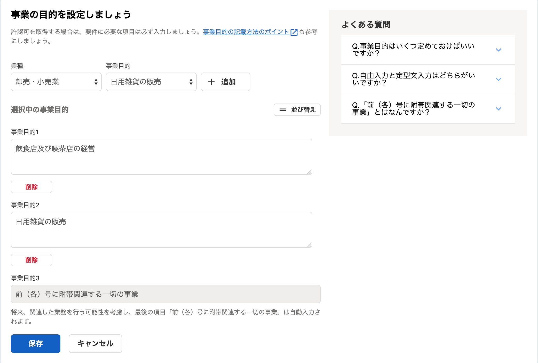The image size is (538, 363).
Task: Click the 事業の目的を設定しましょう title
Action: click(x=71, y=15)
